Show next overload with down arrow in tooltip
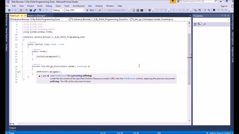Screen dimensions: 239x134 point(48,76)
